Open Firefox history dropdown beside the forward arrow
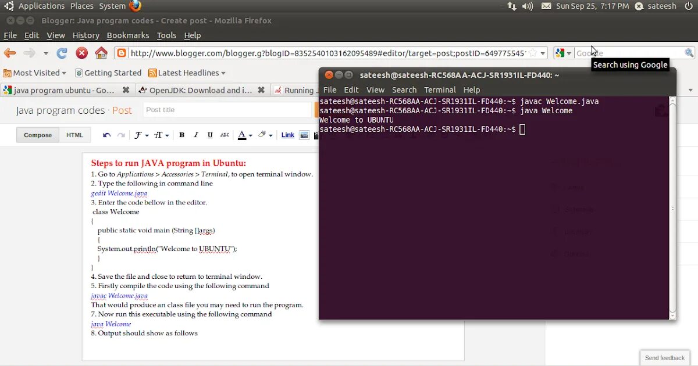 [45, 53]
